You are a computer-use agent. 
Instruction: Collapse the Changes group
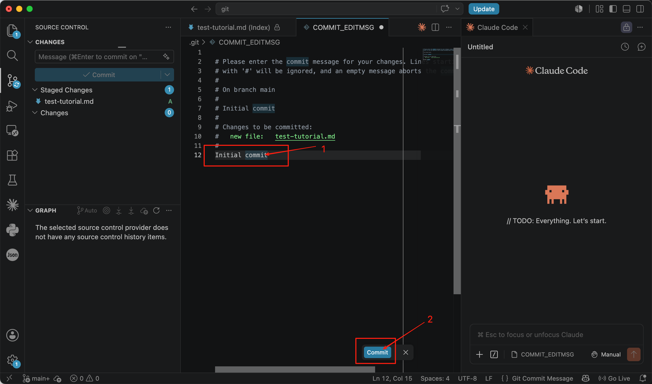click(x=35, y=113)
